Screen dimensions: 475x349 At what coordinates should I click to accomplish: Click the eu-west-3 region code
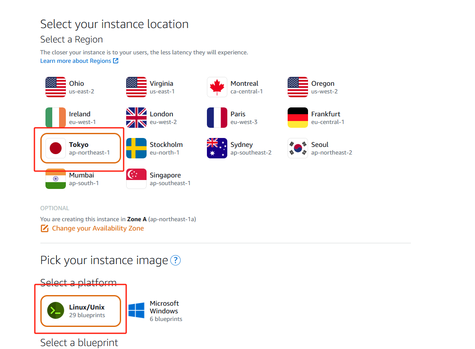click(x=244, y=122)
